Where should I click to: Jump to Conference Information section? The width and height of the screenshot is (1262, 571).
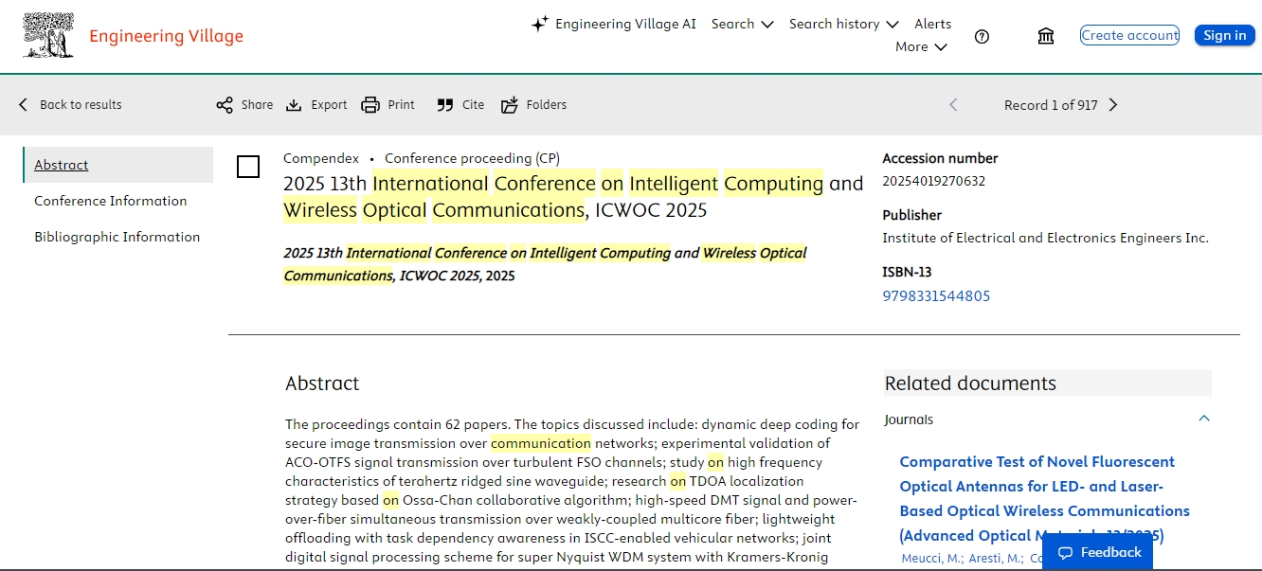(x=111, y=201)
